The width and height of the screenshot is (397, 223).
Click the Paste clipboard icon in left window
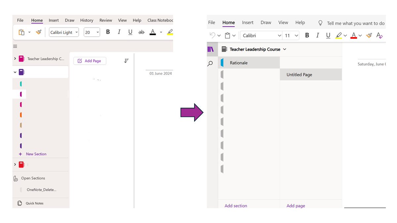[x=22, y=32]
